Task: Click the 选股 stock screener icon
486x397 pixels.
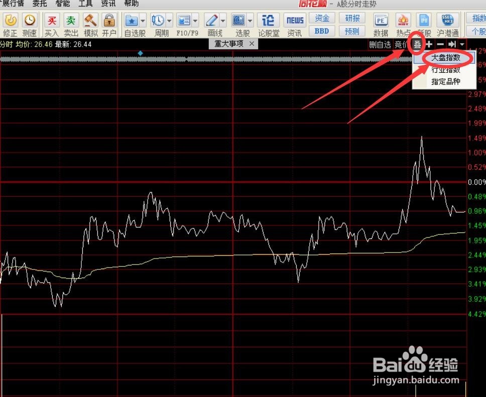Action: [x=238, y=21]
